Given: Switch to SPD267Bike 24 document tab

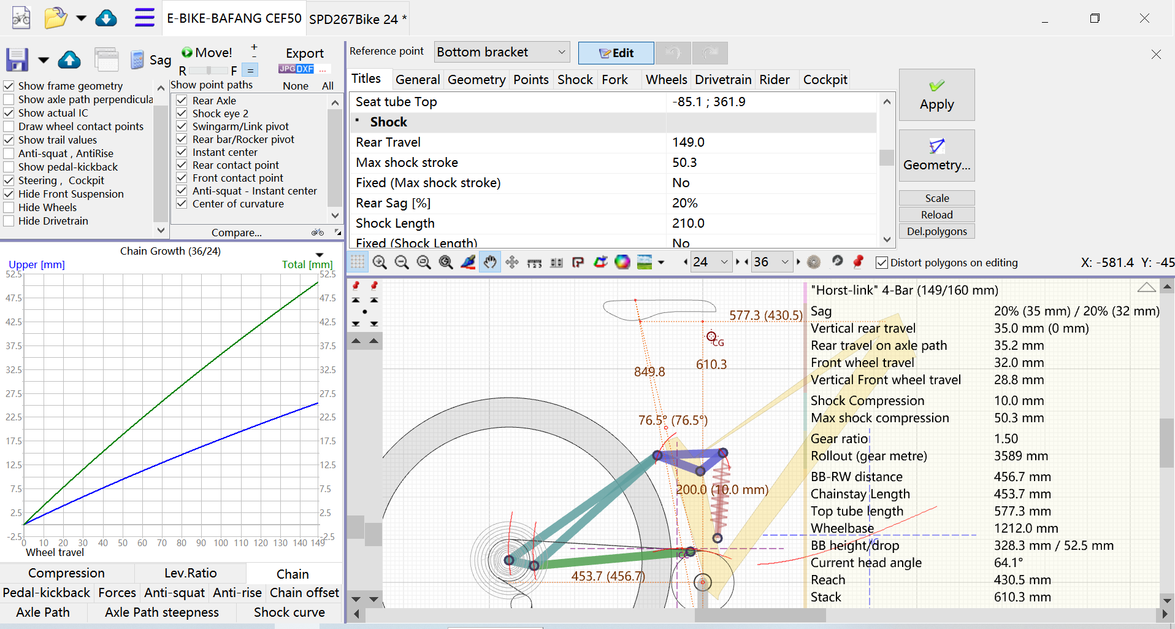Looking at the screenshot, I should coord(358,19).
